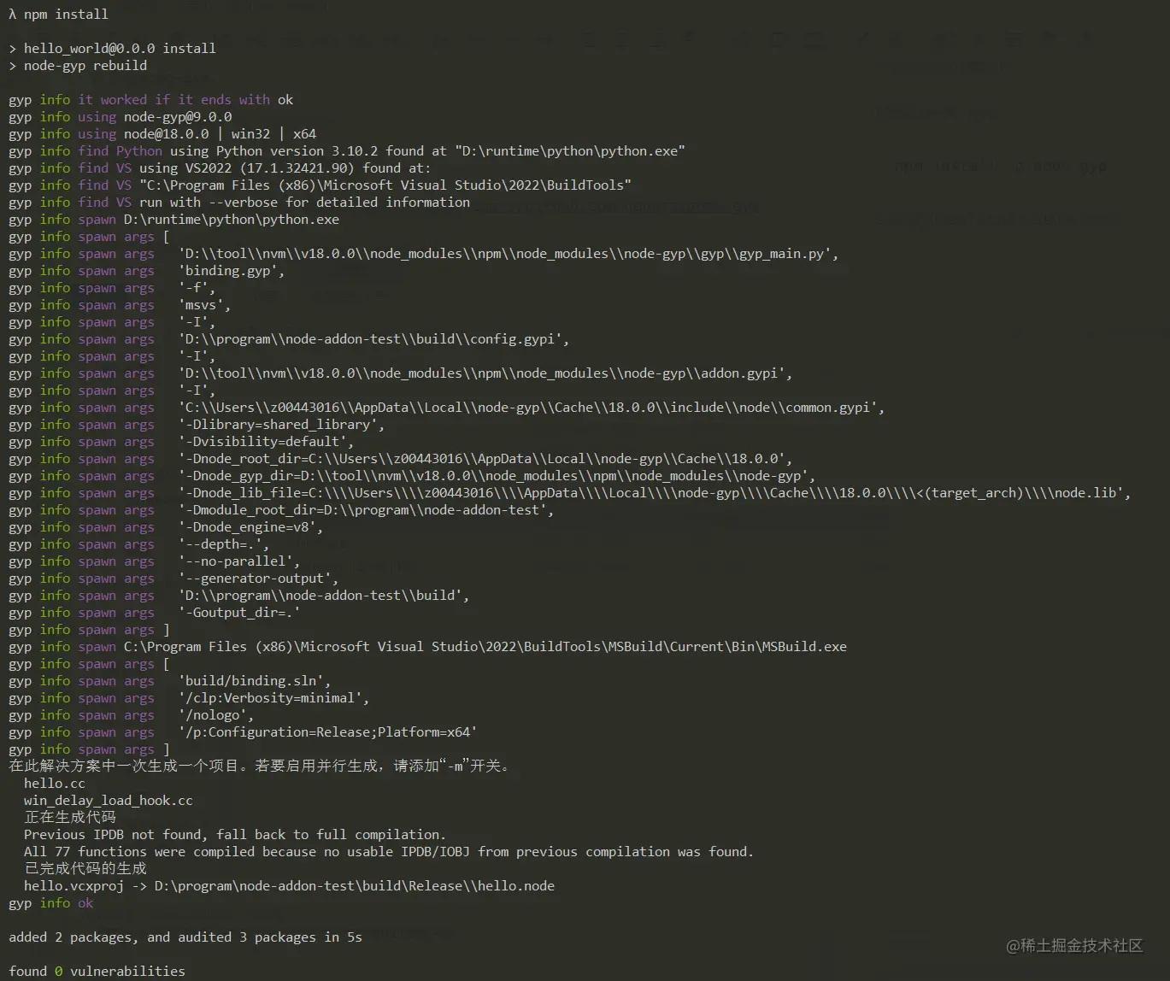Click the 'binding.gyp' argument

232,271
